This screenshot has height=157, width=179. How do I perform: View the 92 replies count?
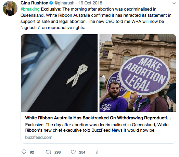click(x=32, y=152)
